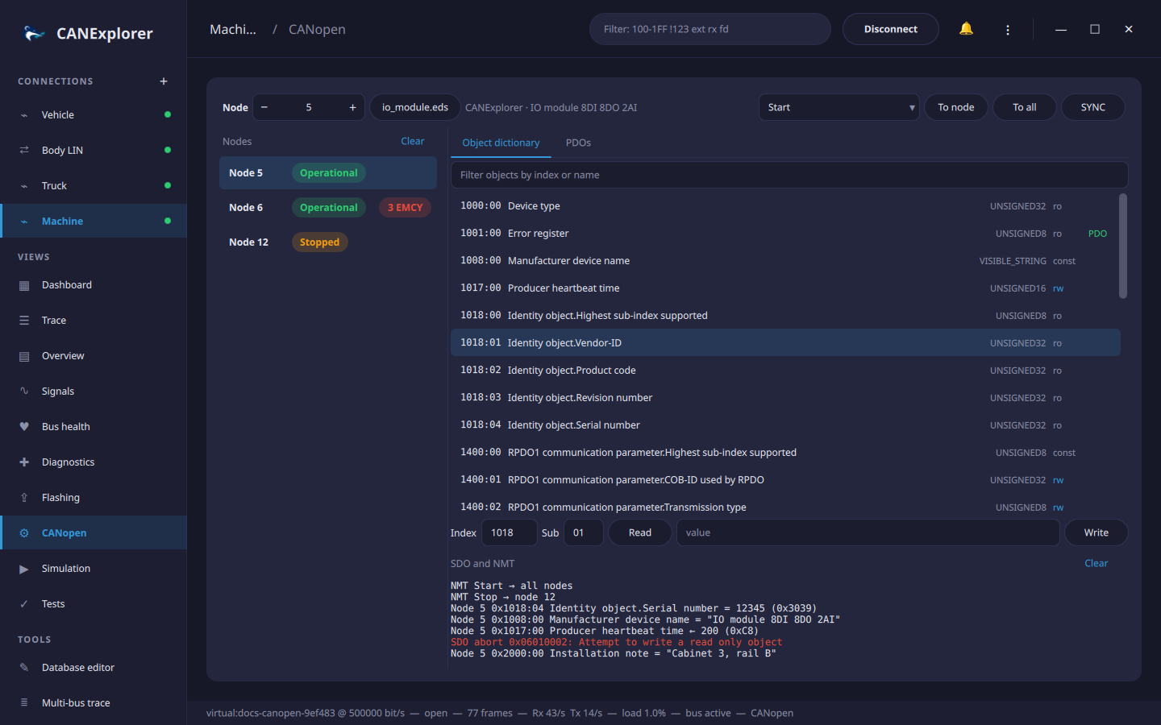Open the Trace view icon

(24, 321)
